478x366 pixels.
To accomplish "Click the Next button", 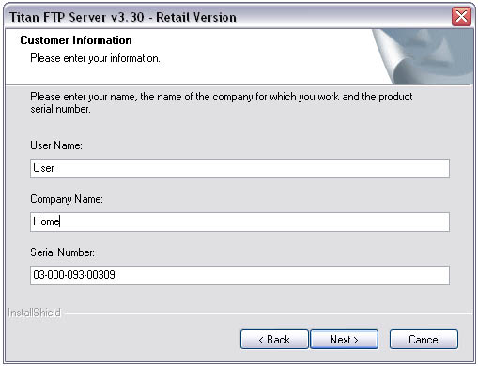I will (344, 340).
